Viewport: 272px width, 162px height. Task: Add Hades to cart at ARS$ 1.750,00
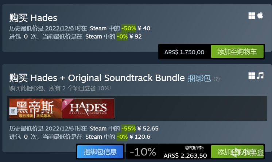[x=237, y=51]
